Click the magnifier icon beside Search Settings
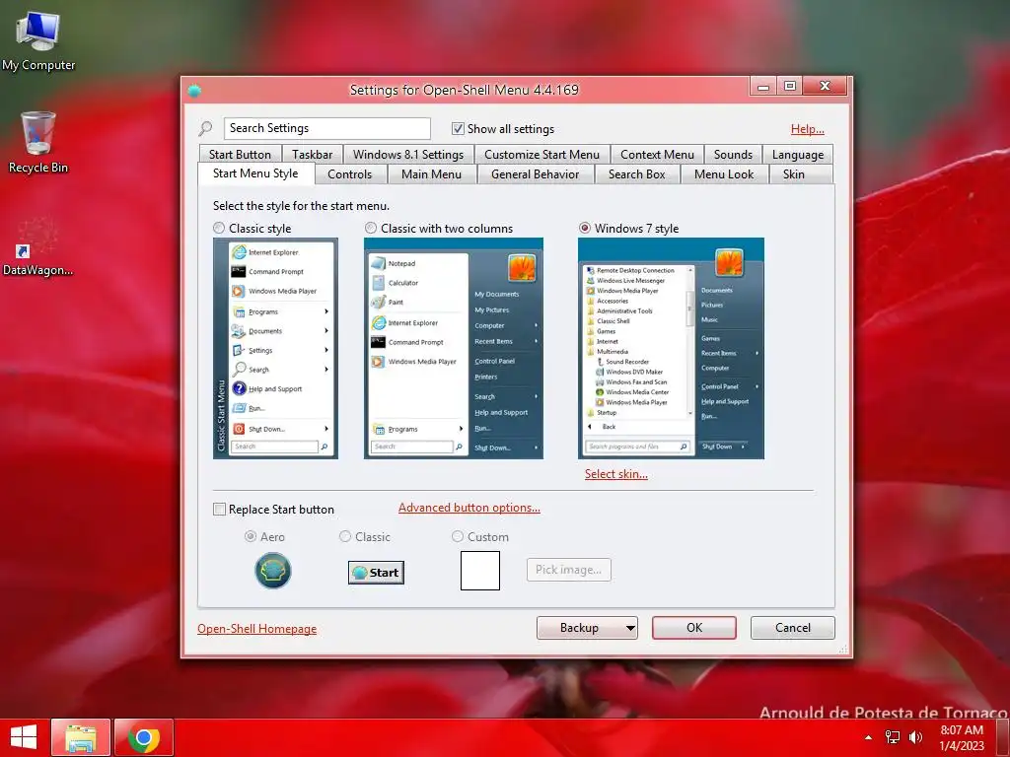The width and height of the screenshot is (1010, 757). tap(205, 129)
